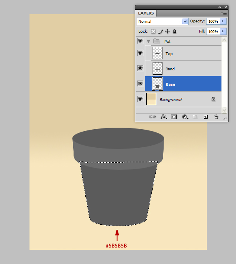Create a new layer group
Viewport: 236px width, 264px height.
pyautogui.click(x=195, y=117)
